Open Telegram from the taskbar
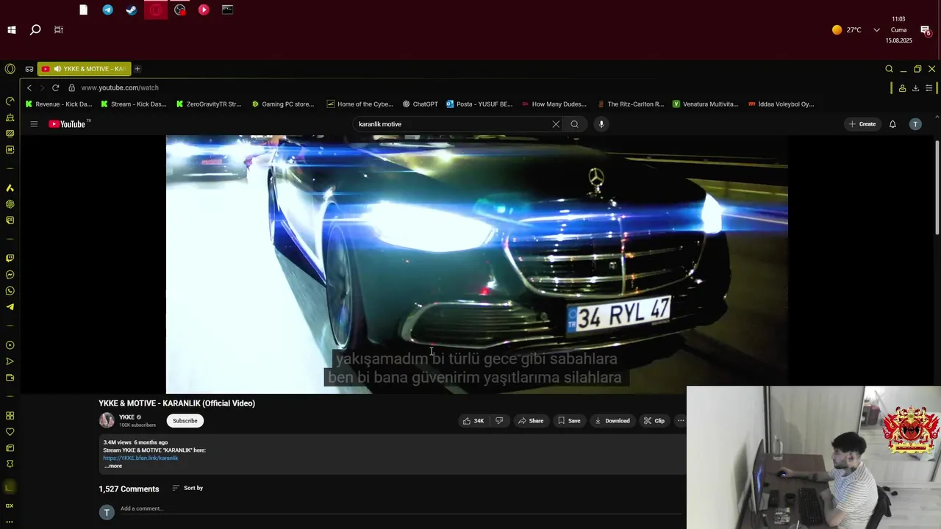941x529 pixels. point(107,10)
